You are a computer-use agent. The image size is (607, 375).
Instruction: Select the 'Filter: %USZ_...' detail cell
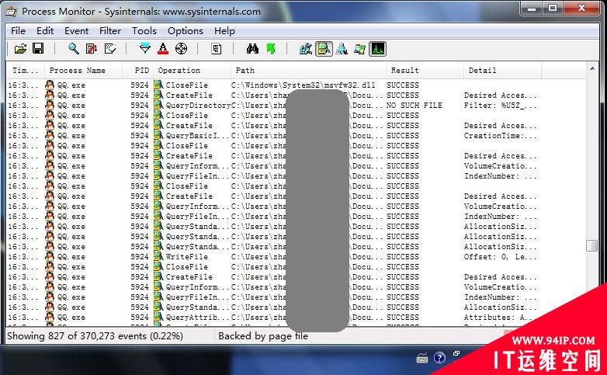pyautogui.click(x=501, y=106)
